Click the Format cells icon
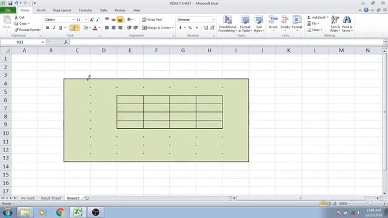Image resolution: width=388 pixels, height=218 pixels. (x=297, y=20)
